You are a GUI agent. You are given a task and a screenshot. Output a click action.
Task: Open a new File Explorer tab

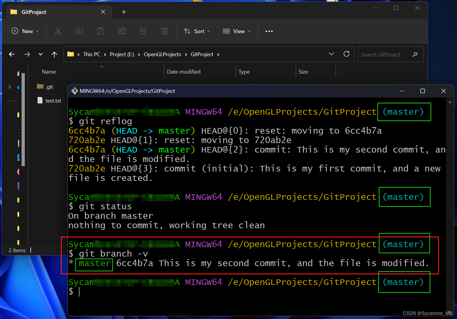[124, 12]
